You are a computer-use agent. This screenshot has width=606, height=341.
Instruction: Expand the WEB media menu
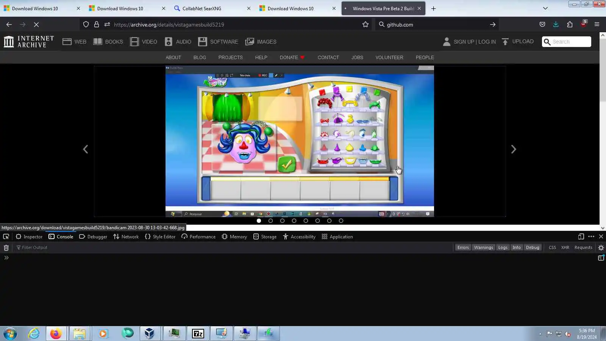point(75,42)
